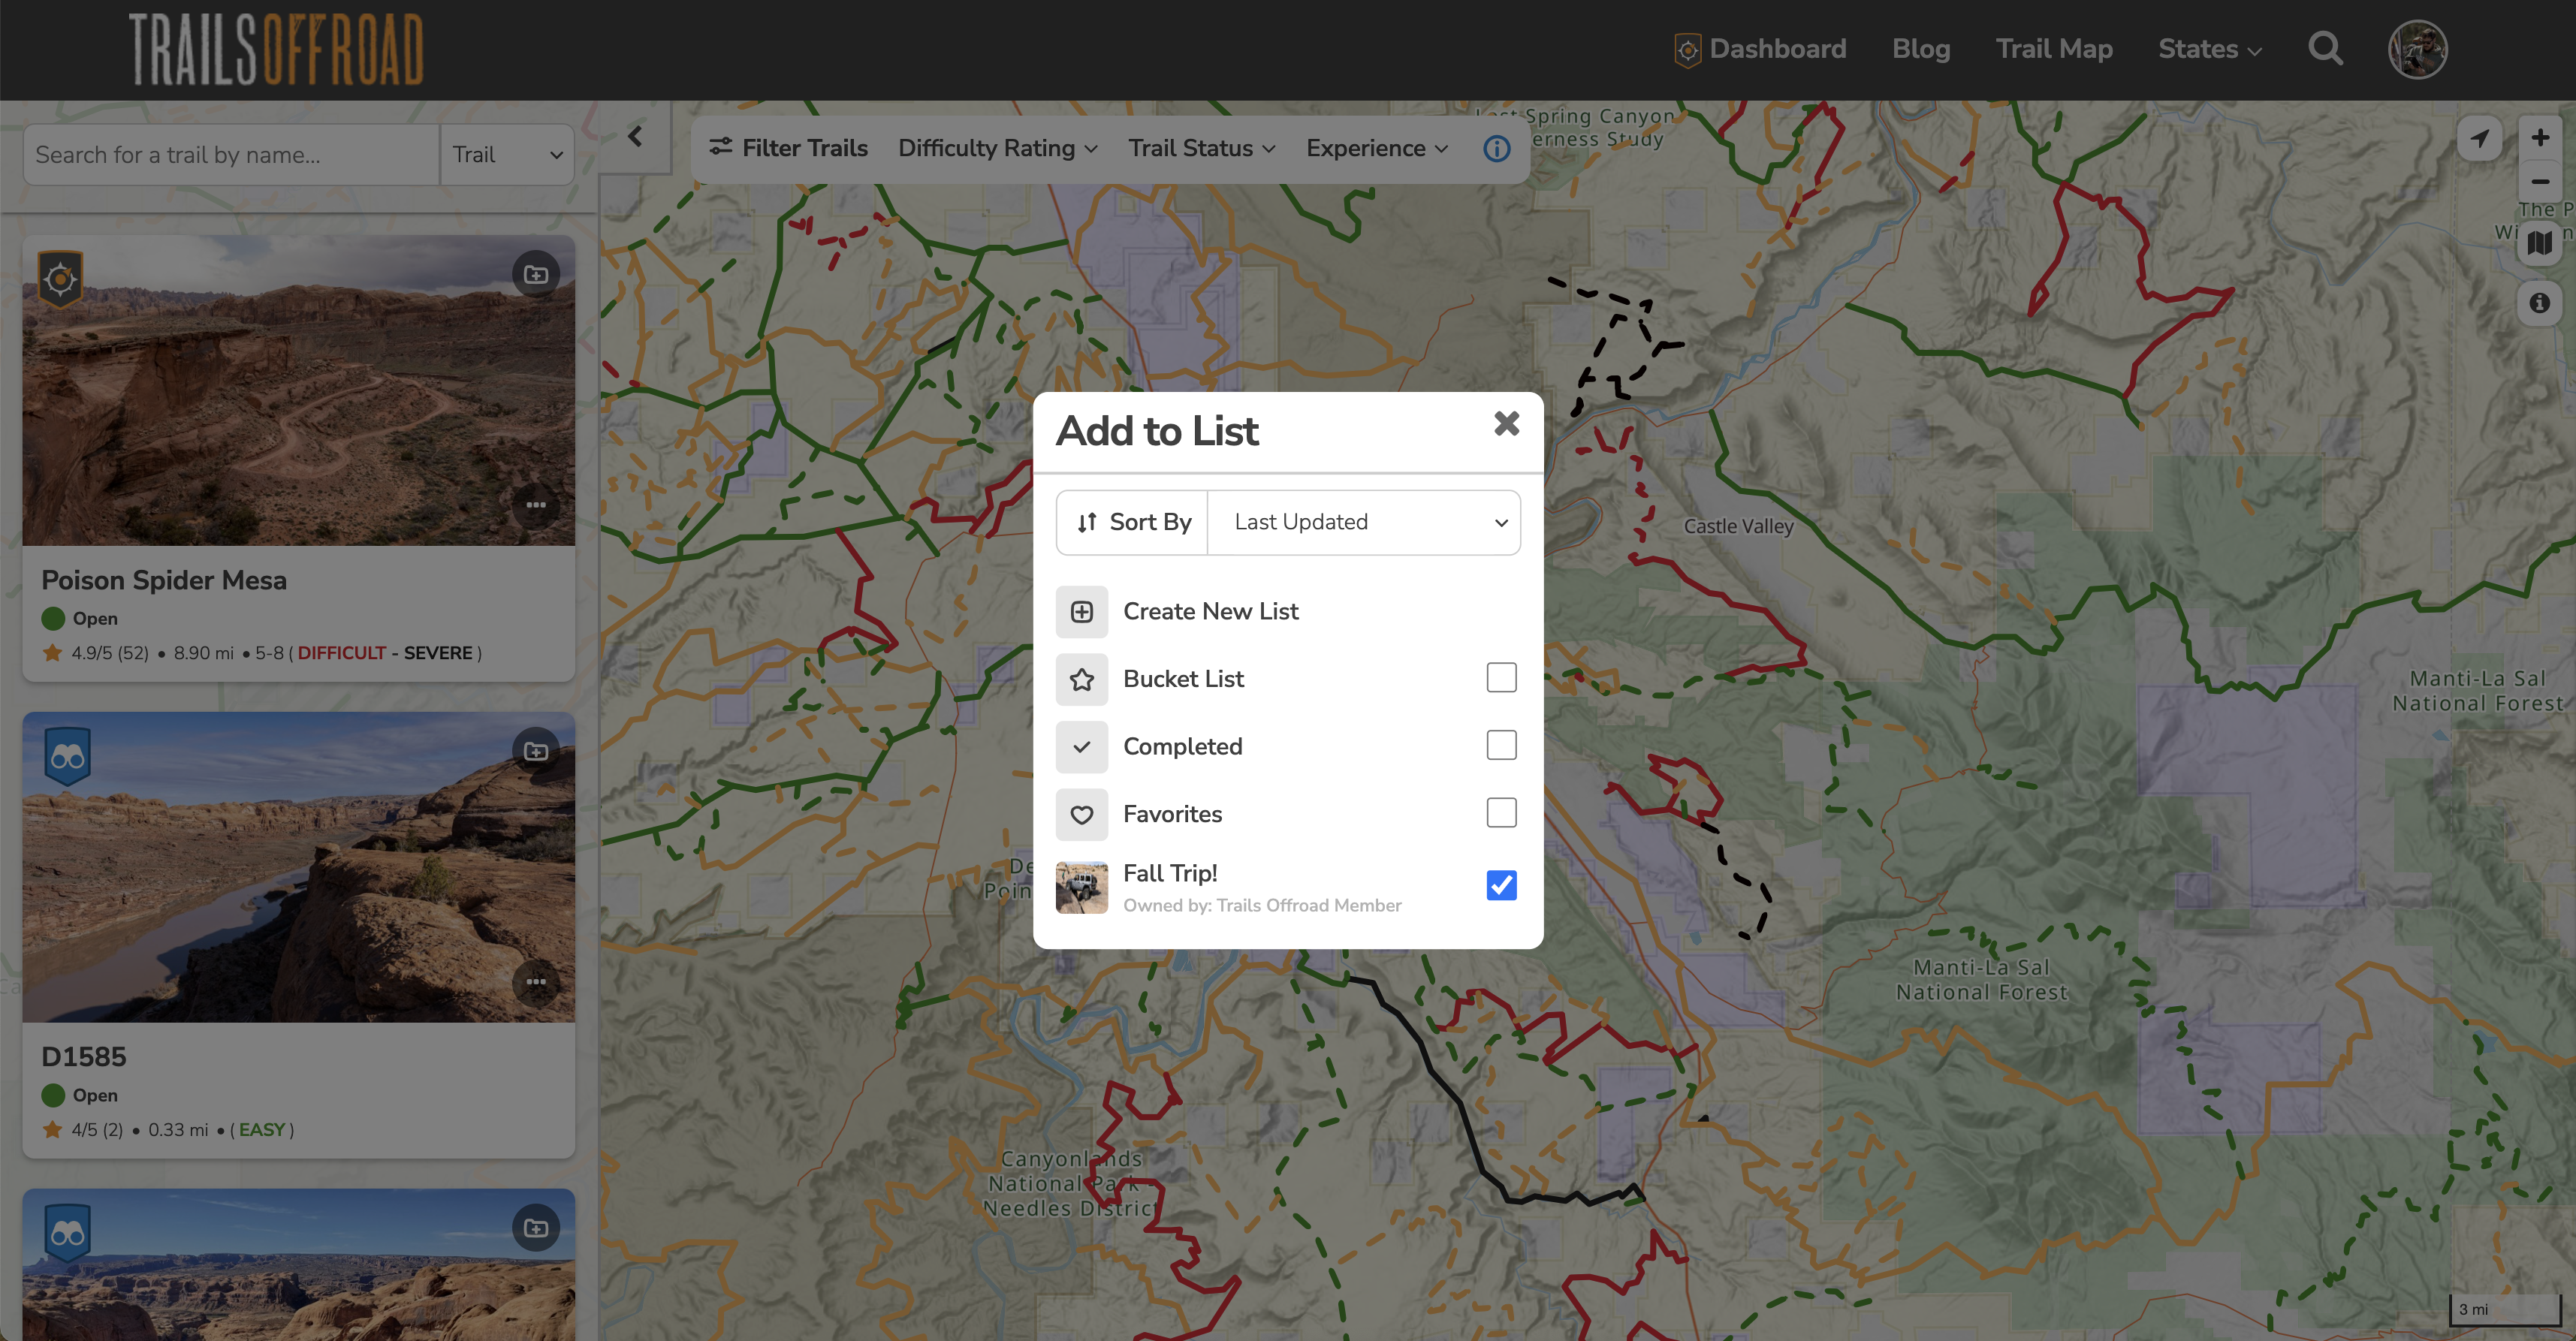Viewport: 2576px width, 1341px height.
Task: Open Poison Spider Mesa trail title
Action: [x=164, y=580]
